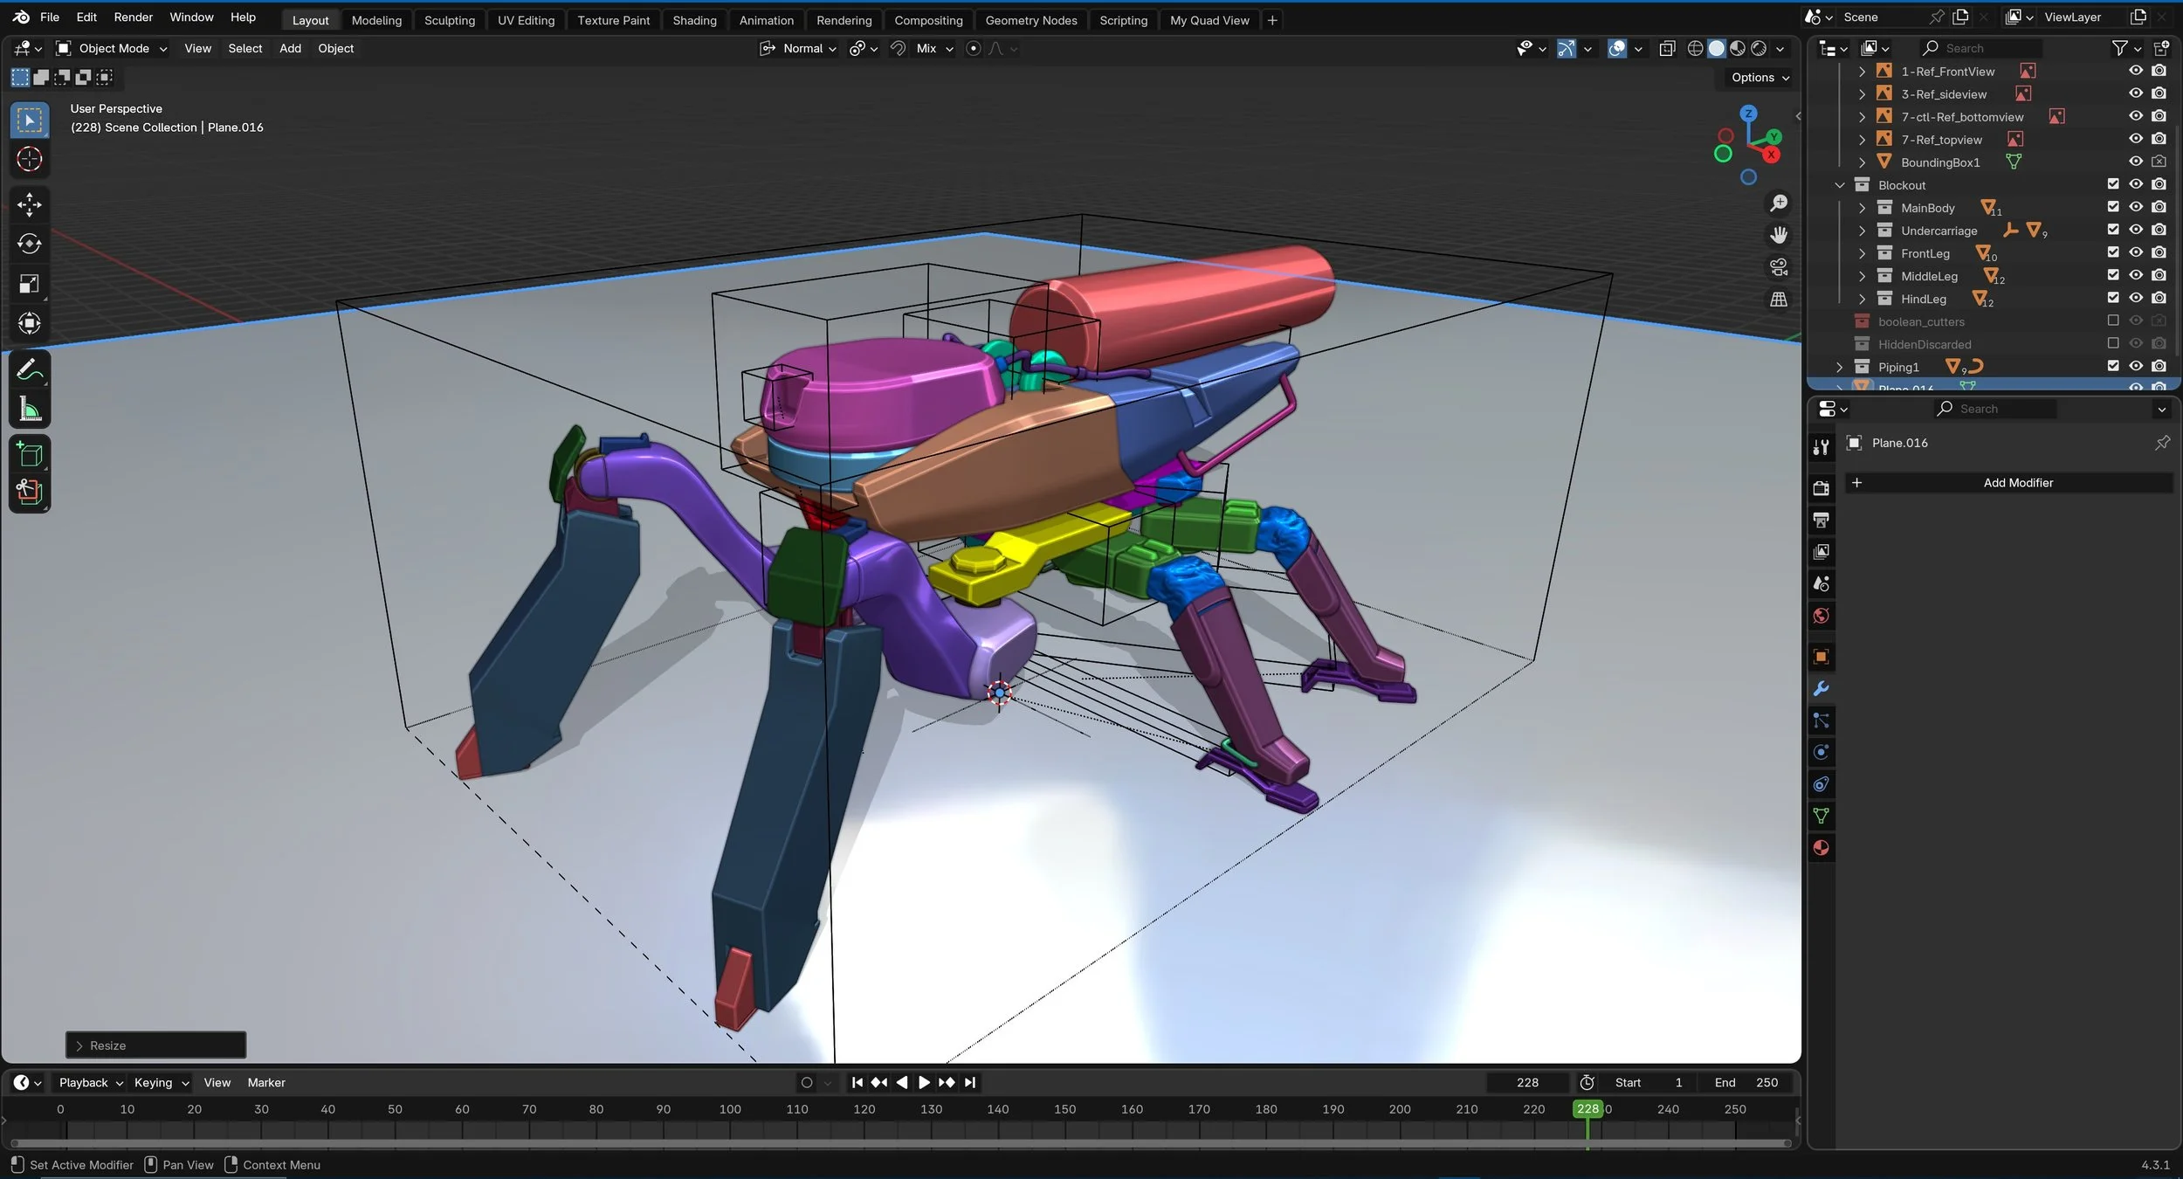Toggle camera view in the viewport
The height and width of the screenshot is (1179, 2183).
point(1778,267)
